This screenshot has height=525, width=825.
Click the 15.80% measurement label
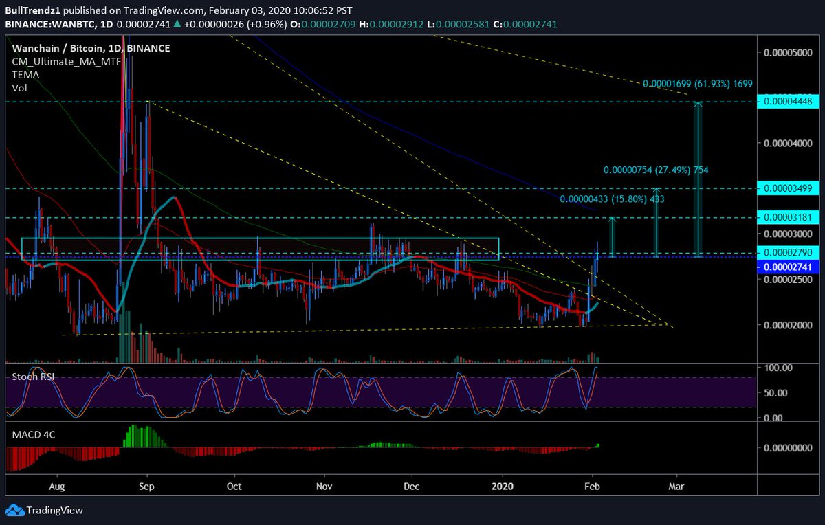point(613,199)
